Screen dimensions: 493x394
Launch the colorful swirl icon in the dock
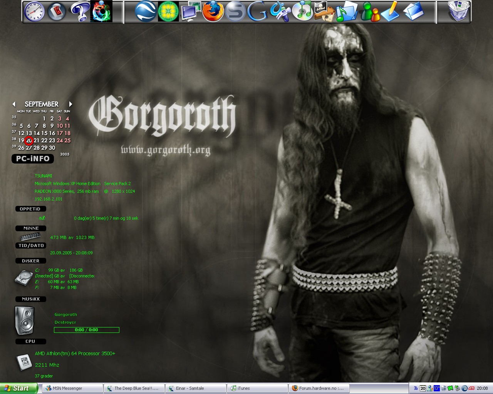(x=101, y=12)
